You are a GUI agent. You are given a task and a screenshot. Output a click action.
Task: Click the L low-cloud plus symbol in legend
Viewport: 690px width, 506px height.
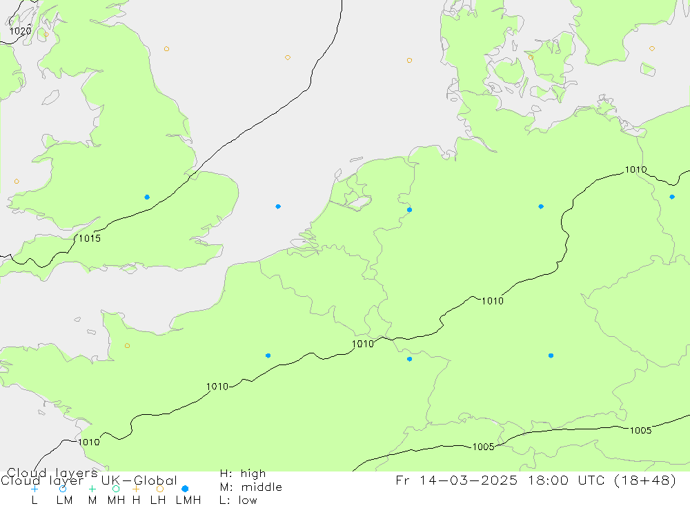[x=34, y=489]
